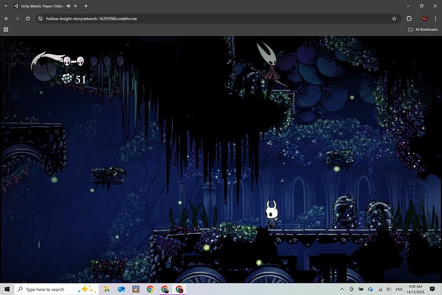Switch input language ENG indicator

[x=399, y=289]
